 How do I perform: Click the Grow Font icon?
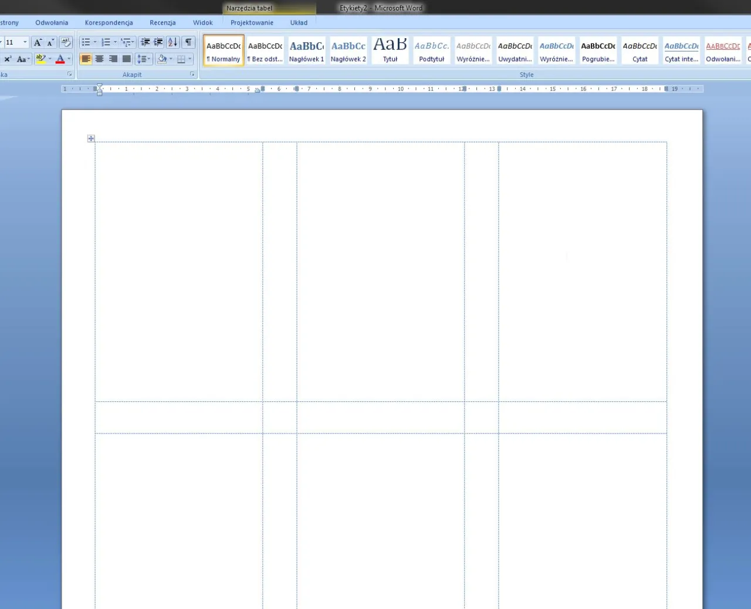[38, 42]
